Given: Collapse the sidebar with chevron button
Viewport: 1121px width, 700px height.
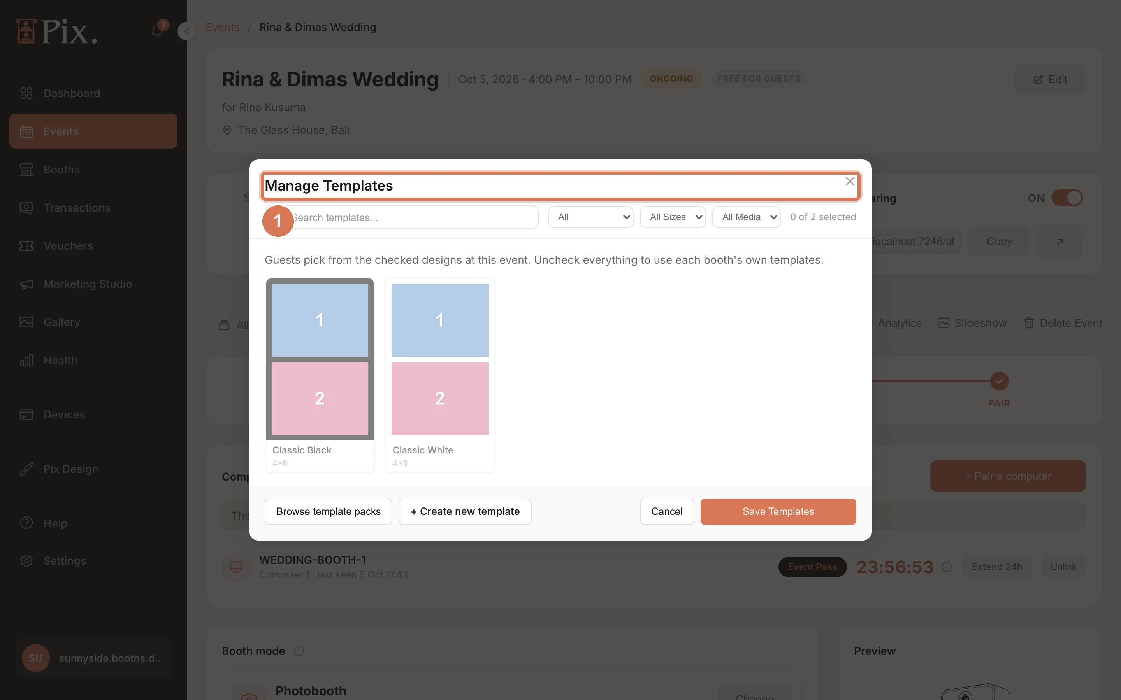Looking at the screenshot, I should pos(187,31).
